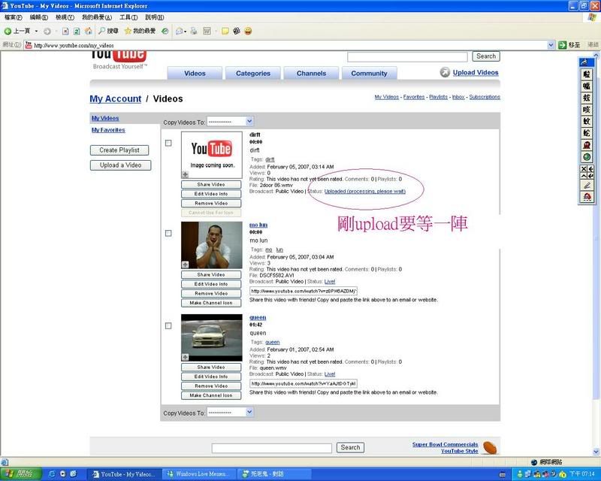This screenshot has width=601, height=481.
Task: Click the page vertical scrollbar down arrow
Action: (596, 452)
